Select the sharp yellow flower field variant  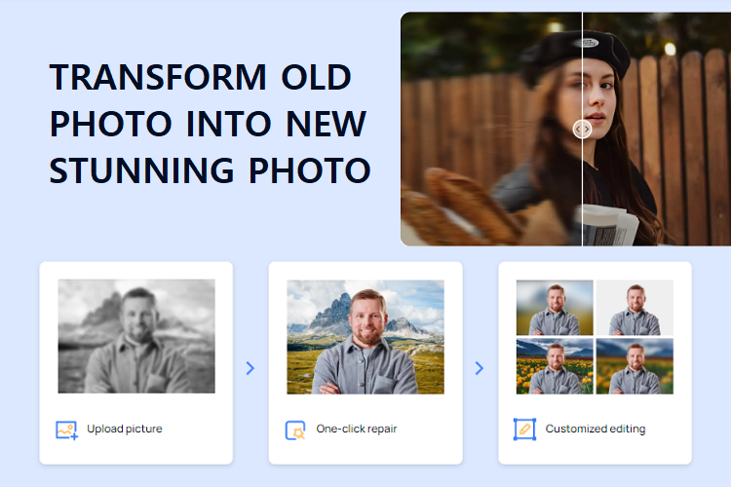point(555,366)
